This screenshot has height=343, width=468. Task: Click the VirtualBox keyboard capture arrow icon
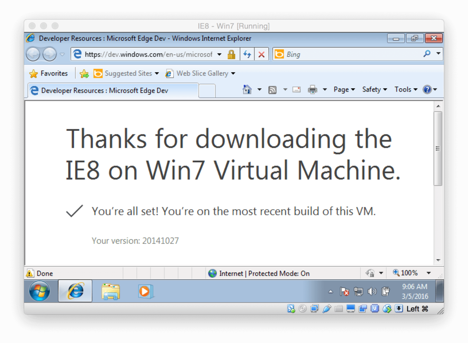pyautogui.click(x=399, y=309)
